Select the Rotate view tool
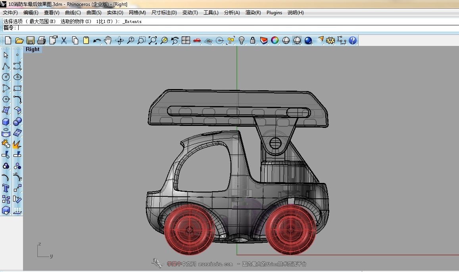This screenshot has width=459, height=272. [x=119, y=40]
